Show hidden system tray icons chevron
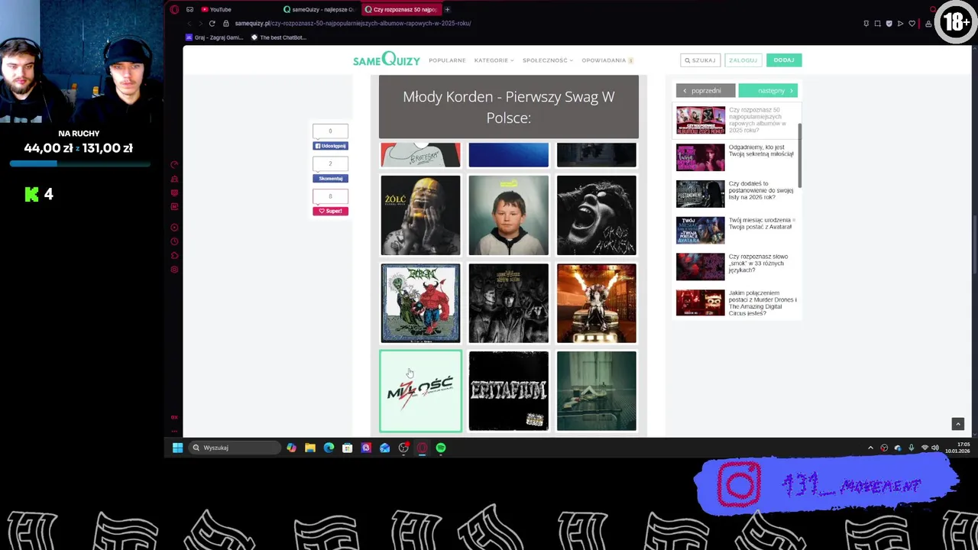Image resolution: width=978 pixels, height=550 pixels. [870, 448]
